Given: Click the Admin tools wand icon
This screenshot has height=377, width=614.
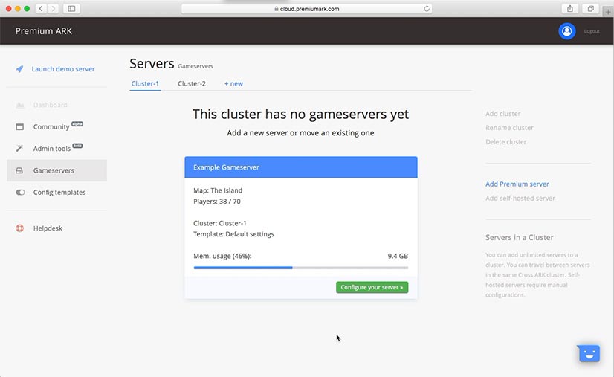Looking at the screenshot, I should [x=19, y=149].
